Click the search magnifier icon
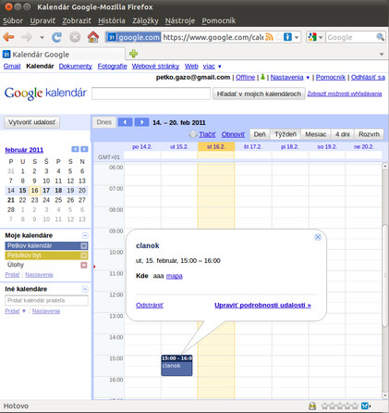 (x=381, y=37)
